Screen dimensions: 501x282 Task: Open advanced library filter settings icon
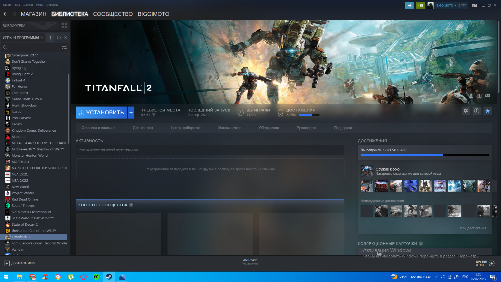(x=64, y=47)
